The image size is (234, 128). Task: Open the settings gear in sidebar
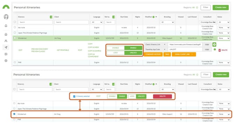coord(6,61)
